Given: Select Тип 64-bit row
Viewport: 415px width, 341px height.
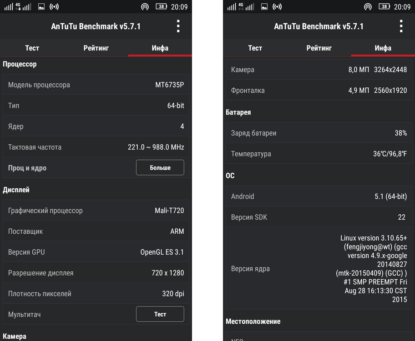Looking at the screenshot, I should [96, 105].
